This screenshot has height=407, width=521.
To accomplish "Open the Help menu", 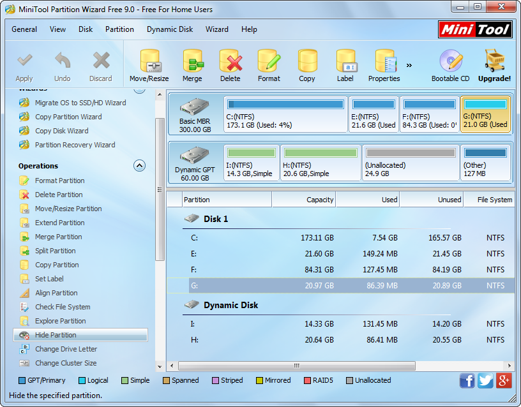I will 249,29.
